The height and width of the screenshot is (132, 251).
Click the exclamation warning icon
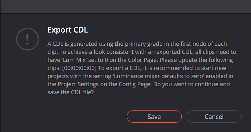[27, 39]
